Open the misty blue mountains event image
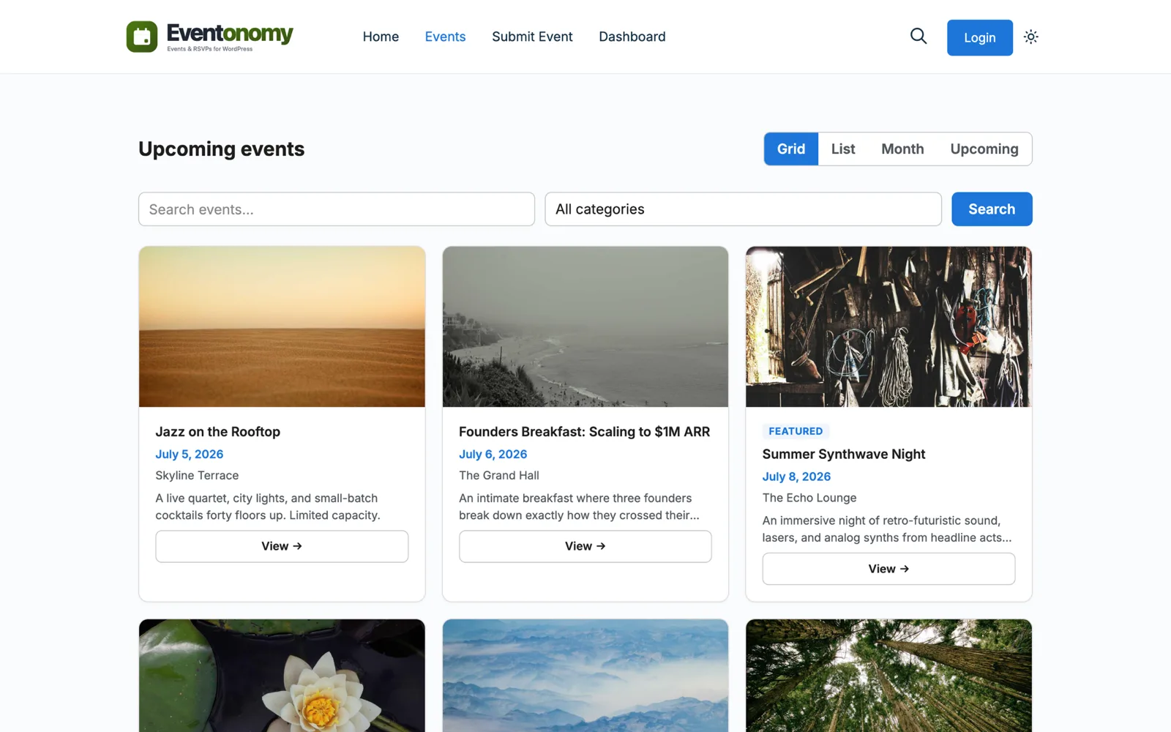Image resolution: width=1171 pixels, height=732 pixels. point(585,676)
